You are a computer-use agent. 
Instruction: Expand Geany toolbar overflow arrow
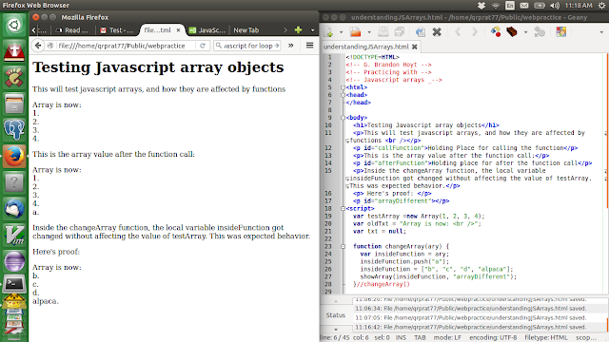601,32
